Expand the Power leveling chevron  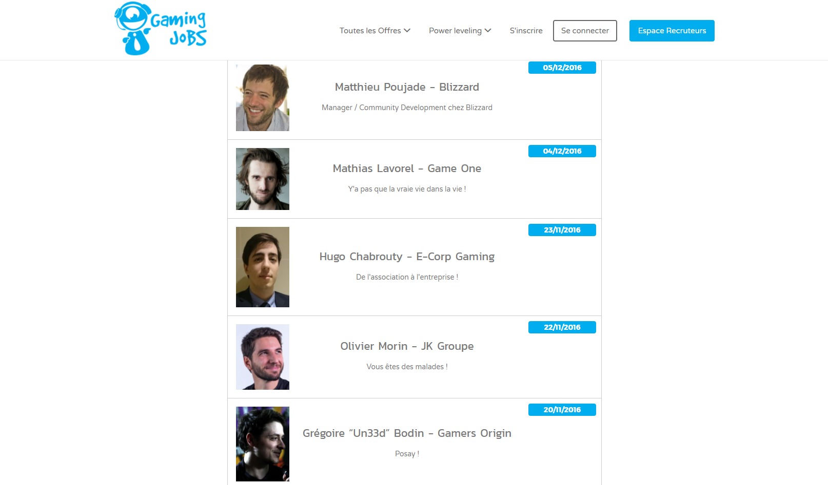tap(488, 31)
